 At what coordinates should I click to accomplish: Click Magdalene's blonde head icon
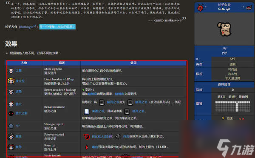tap(11, 81)
